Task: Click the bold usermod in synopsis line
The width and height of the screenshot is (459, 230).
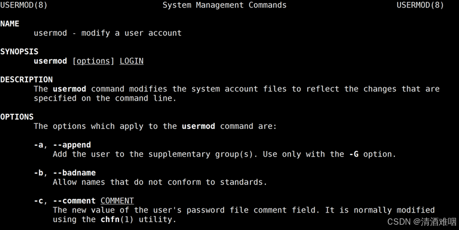Action: click(50, 61)
